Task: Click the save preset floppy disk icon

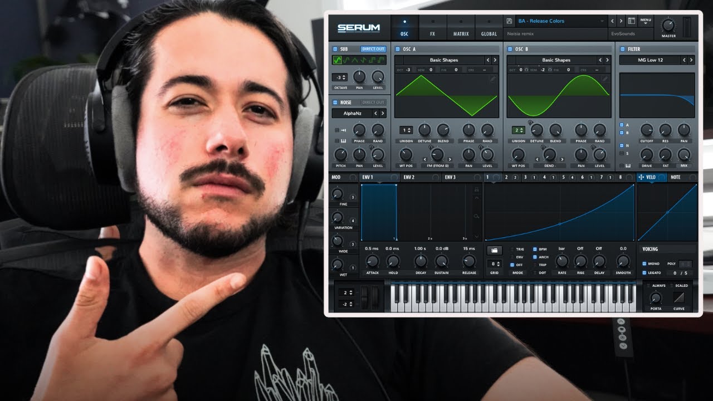Action: pos(509,21)
